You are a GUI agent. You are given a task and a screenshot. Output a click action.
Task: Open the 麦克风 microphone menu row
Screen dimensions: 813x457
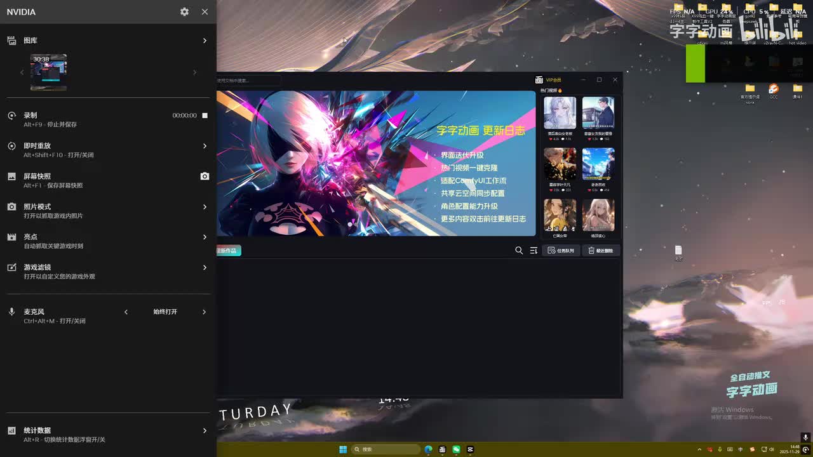tap(108, 315)
